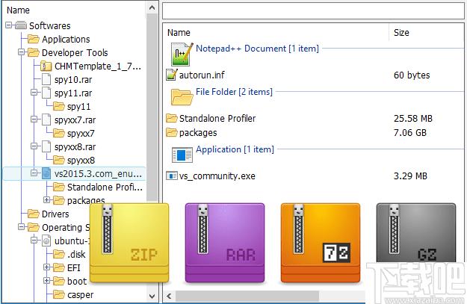Click the spy10.rar file icon
Screen dimensions: 467x304
coord(46,79)
